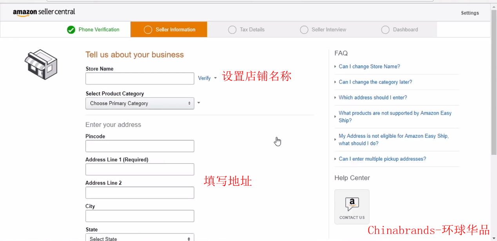Open Settings in the top right
The width and height of the screenshot is (497, 241).
click(470, 13)
